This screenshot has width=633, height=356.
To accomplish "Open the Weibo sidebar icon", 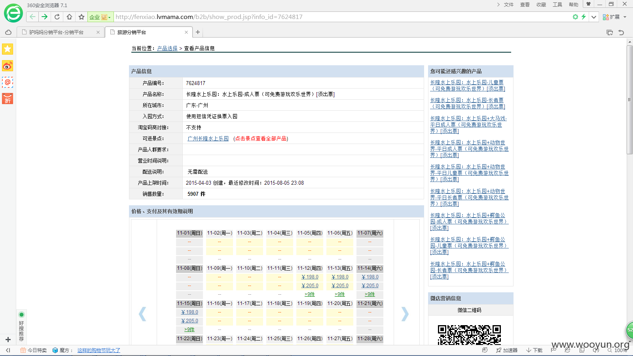I will coord(8,66).
